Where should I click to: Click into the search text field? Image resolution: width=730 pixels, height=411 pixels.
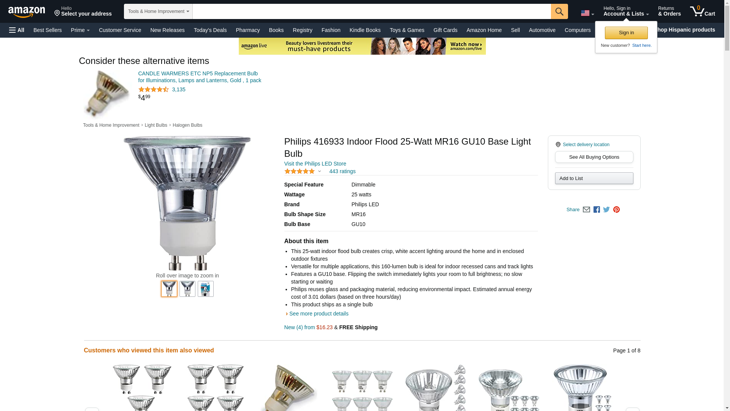point(371,11)
